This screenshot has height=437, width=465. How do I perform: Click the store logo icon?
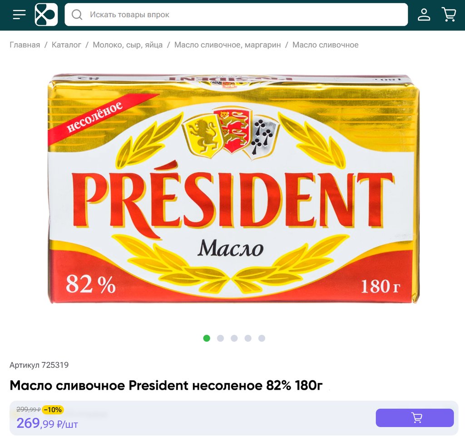coord(46,15)
